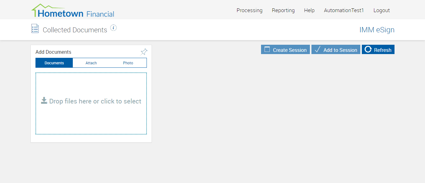425x183 pixels.
Task: Open the Reporting menu
Action: coord(283,10)
